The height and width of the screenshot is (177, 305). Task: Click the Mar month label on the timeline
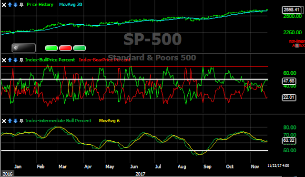click(62, 167)
